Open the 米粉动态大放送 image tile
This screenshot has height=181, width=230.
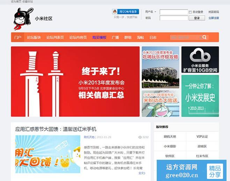(x=160, y=104)
